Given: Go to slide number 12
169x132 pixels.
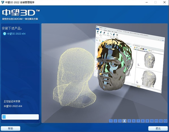Looking at the screenshot, I should [x=161, y=121].
